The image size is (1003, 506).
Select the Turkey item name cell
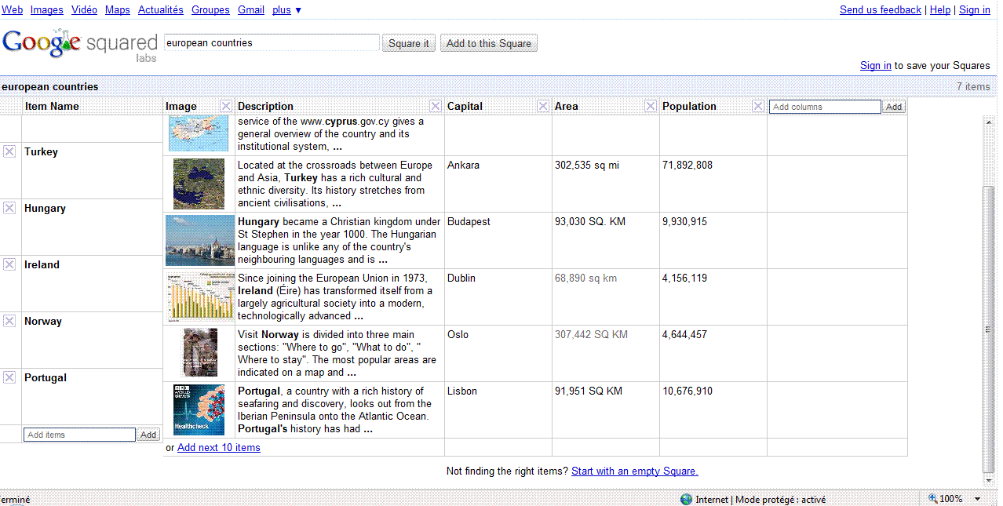92,170
